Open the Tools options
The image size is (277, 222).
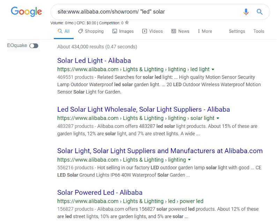click(x=259, y=31)
